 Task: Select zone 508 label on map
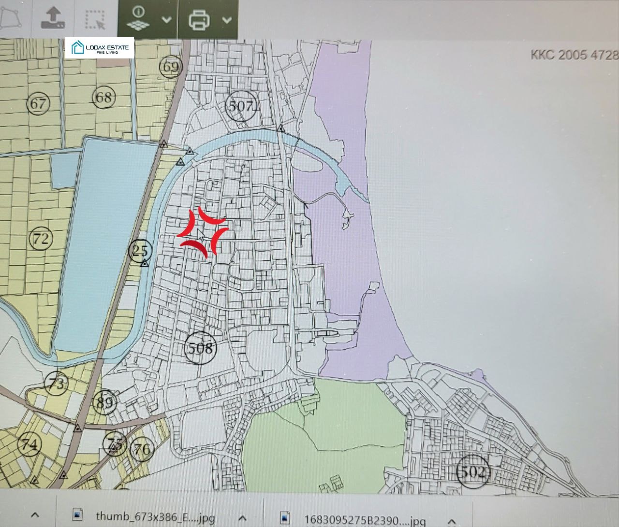200,347
